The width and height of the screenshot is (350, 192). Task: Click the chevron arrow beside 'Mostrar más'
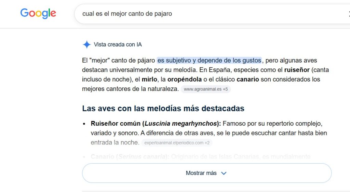[224, 173]
